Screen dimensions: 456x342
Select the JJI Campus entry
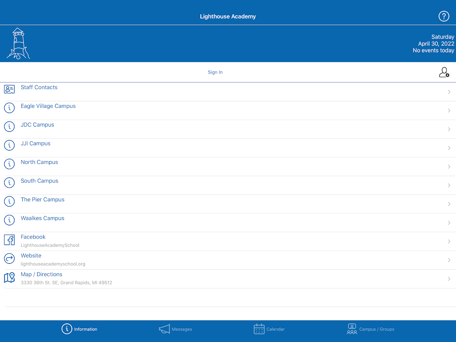click(x=35, y=144)
